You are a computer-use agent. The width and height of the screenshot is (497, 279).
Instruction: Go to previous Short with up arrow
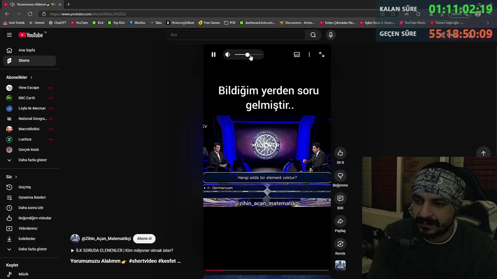pos(483,153)
